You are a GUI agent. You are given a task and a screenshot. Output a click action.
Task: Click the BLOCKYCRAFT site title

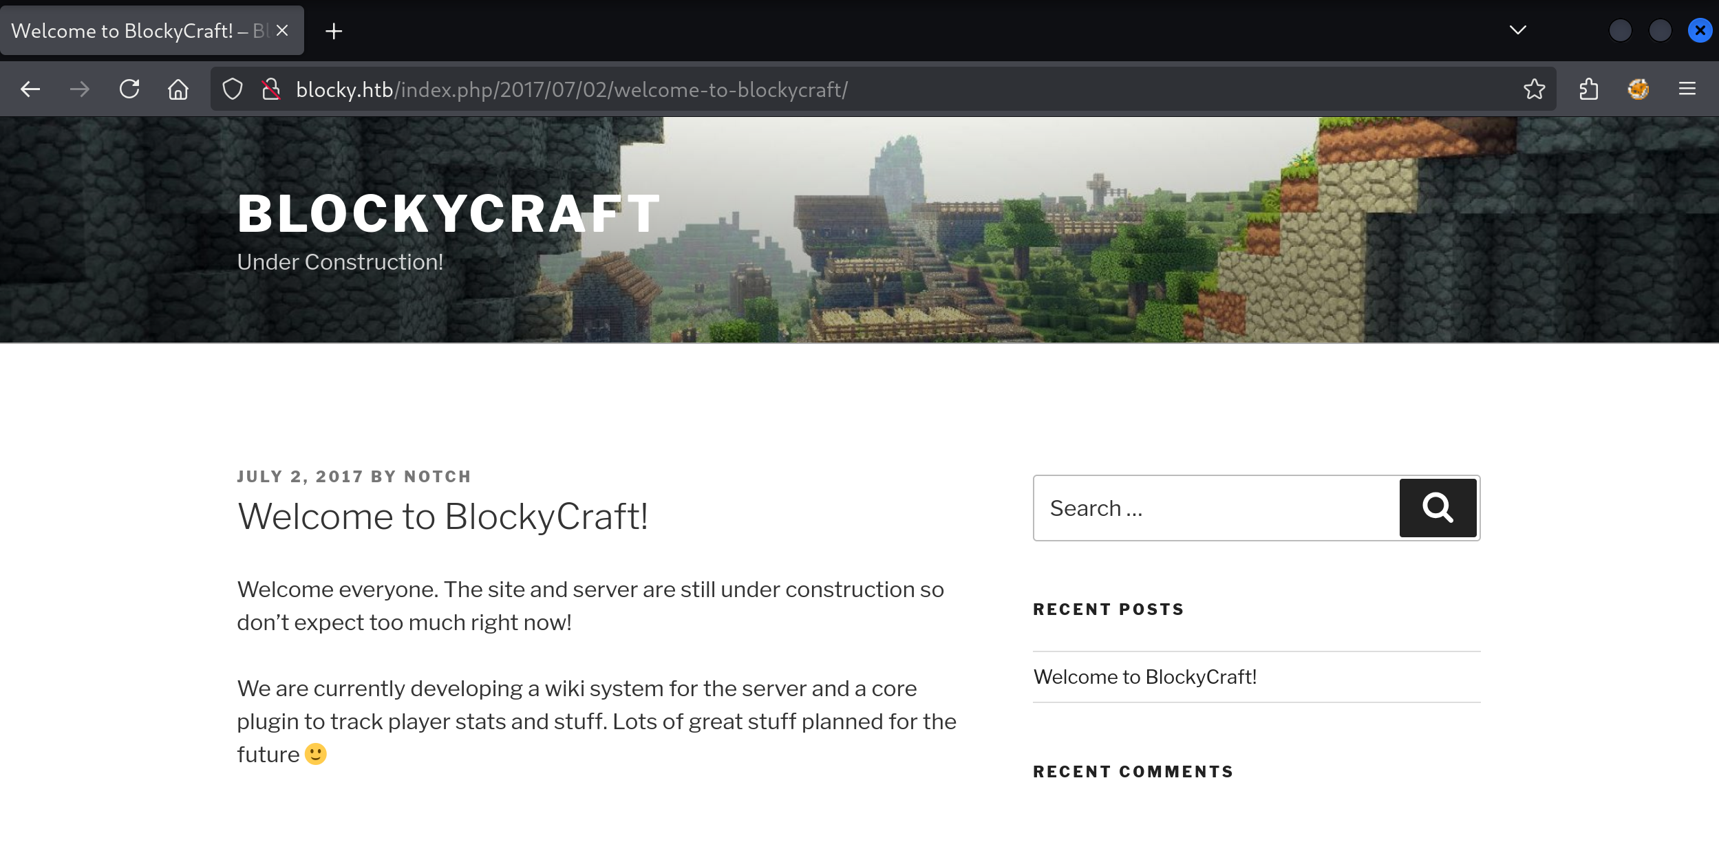click(449, 214)
